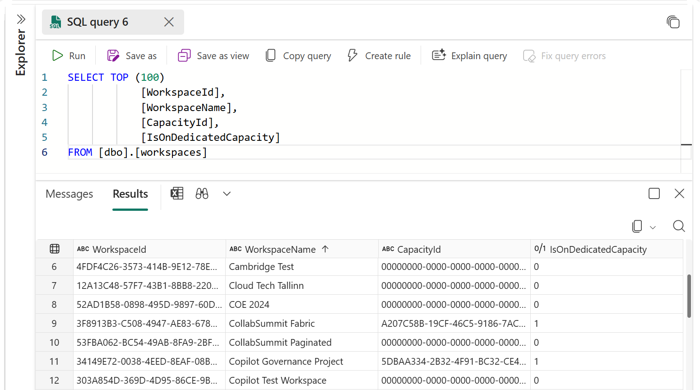Viewport: 700px width, 390px height.
Task: Select WorkspaceId cell starting 4FDF4C26
Action: click(x=149, y=267)
